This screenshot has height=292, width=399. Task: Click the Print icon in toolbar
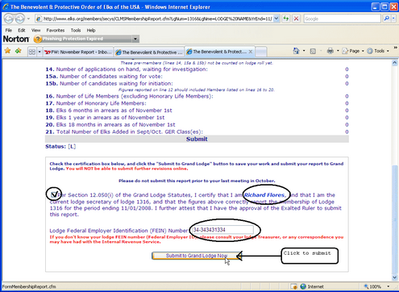tap(330, 51)
